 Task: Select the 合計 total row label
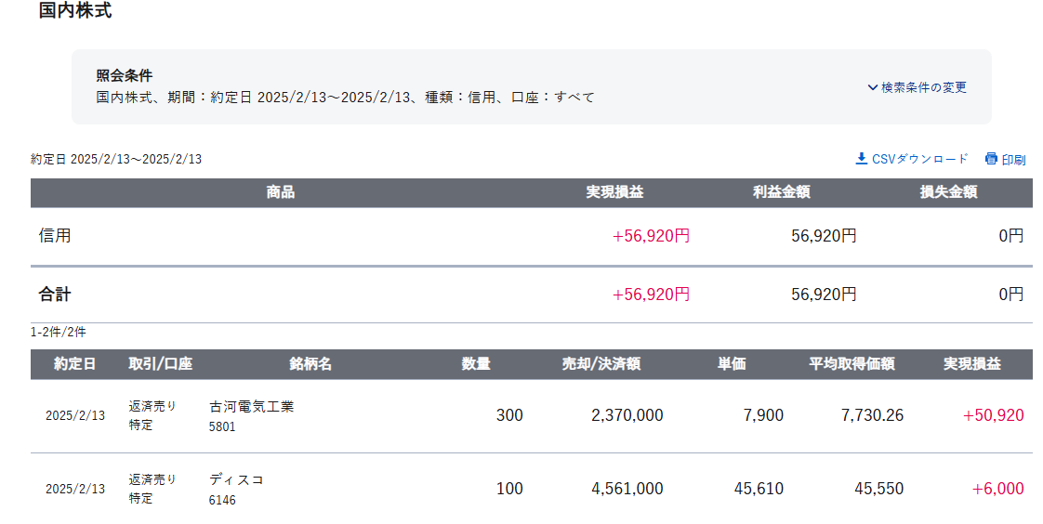click(x=55, y=295)
